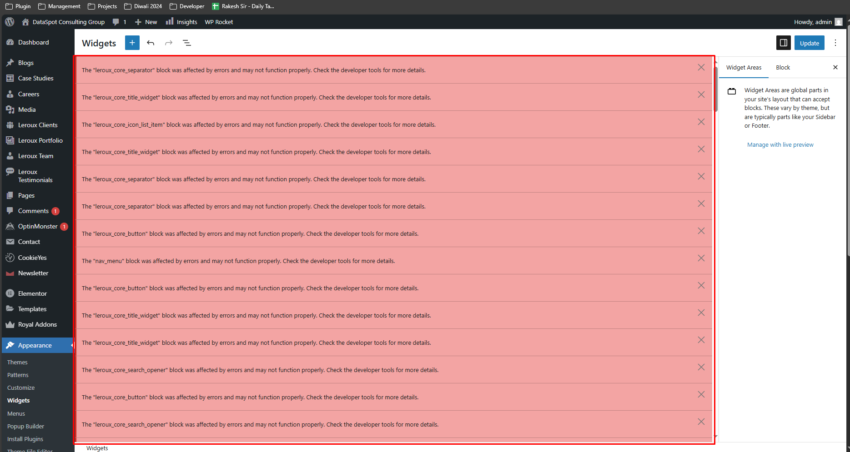The image size is (850, 452).
Task: Toggle the settings sidebar panel icon
Action: tap(784, 43)
